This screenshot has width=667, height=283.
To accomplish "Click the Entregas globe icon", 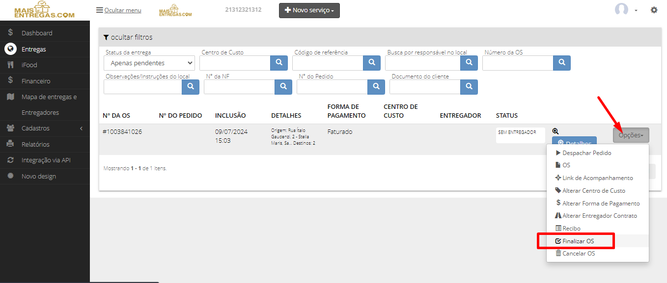I will [x=10, y=49].
